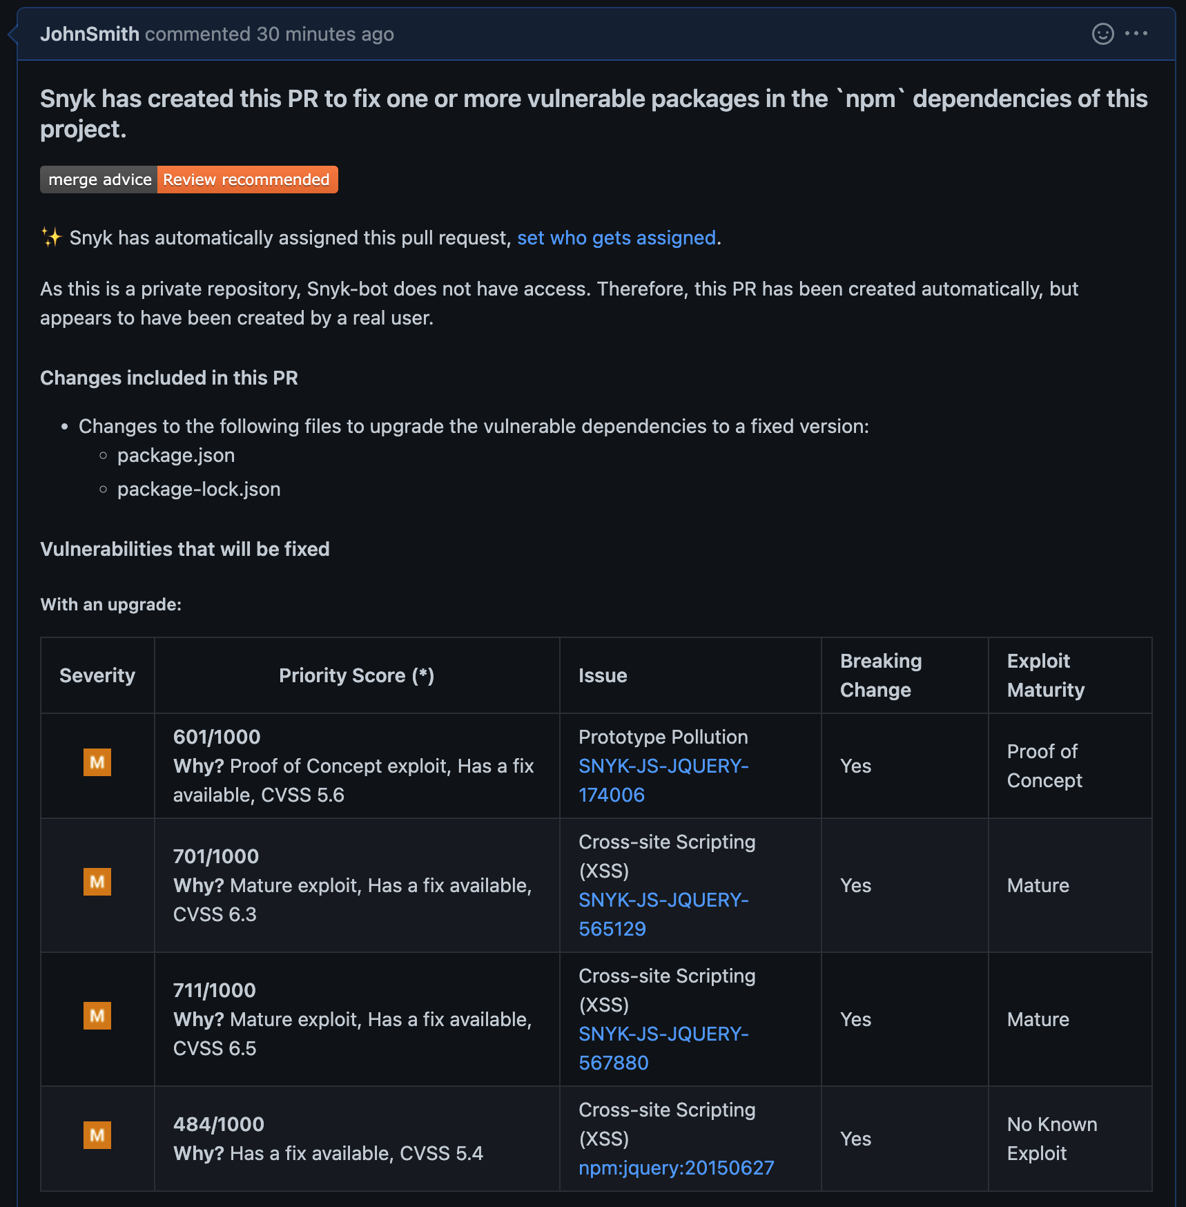1186x1207 pixels.
Task: Open the npm:jquery:20150627 advisory link
Action: (x=675, y=1168)
